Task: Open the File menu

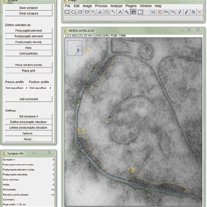Action: click(68, 6)
